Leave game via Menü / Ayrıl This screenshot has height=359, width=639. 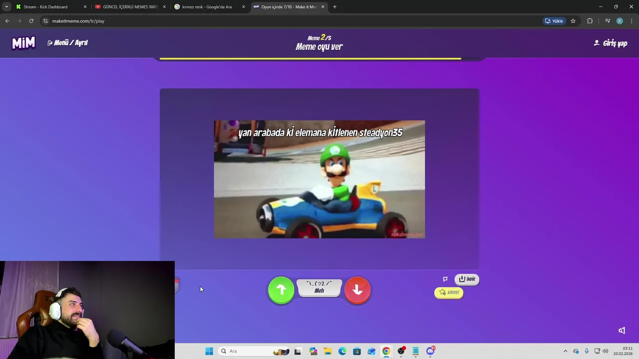67,43
